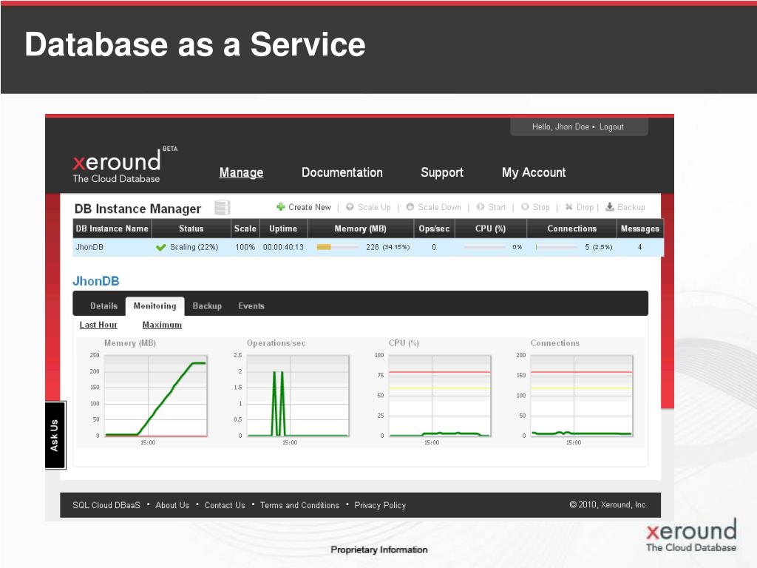Click the green checkmark status icon
The image size is (757, 568).
[x=160, y=248]
